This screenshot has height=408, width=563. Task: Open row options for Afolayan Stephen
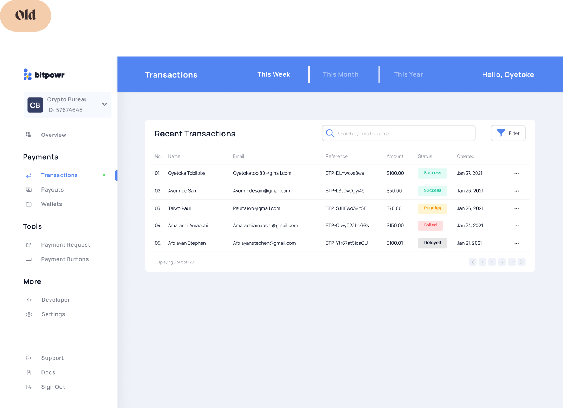(x=517, y=244)
